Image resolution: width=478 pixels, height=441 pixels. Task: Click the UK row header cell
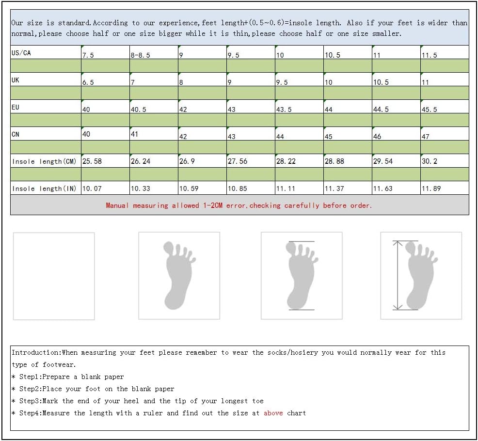(x=46, y=79)
